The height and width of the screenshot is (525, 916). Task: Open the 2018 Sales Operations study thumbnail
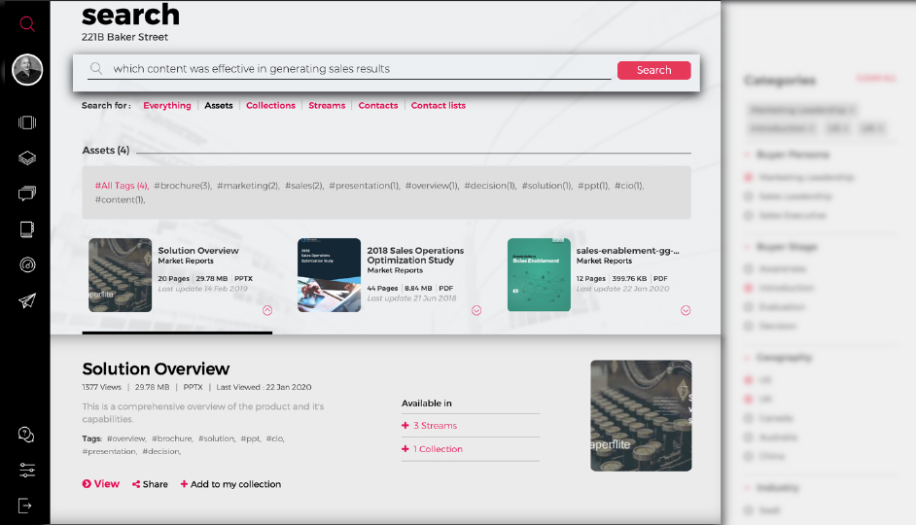pyautogui.click(x=330, y=275)
